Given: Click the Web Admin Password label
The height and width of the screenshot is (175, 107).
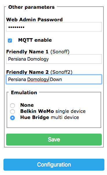Looking at the screenshot, I should tap(35, 20).
